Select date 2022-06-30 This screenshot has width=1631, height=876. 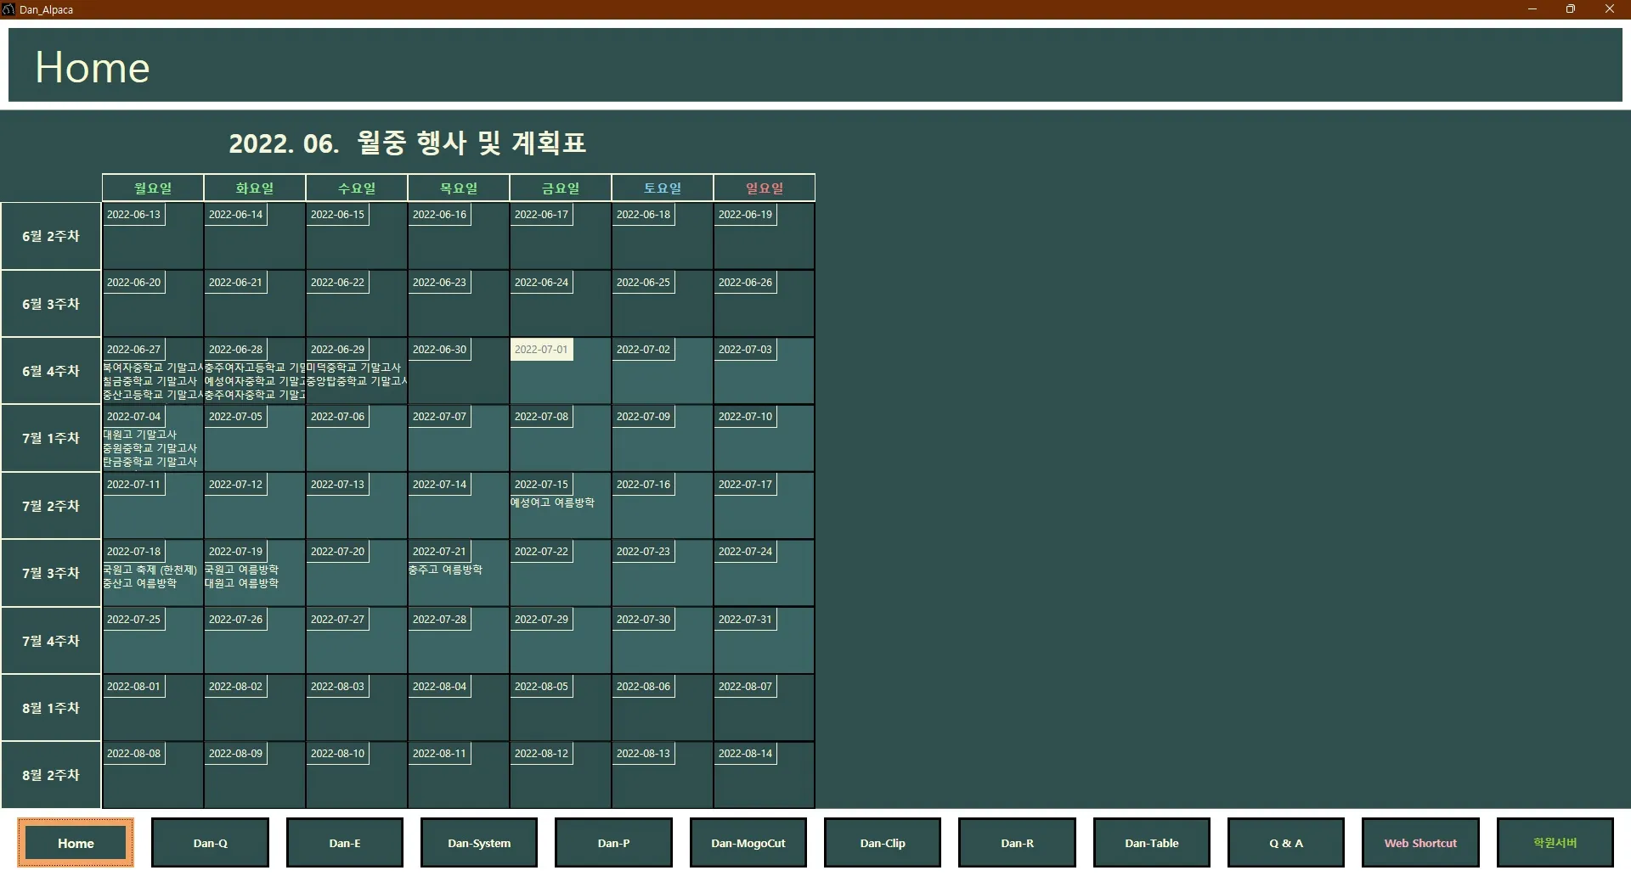tap(439, 350)
